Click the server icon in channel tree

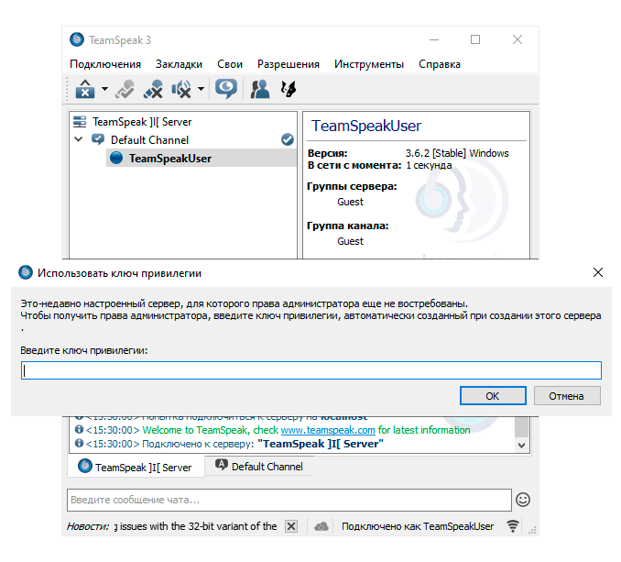(80, 122)
